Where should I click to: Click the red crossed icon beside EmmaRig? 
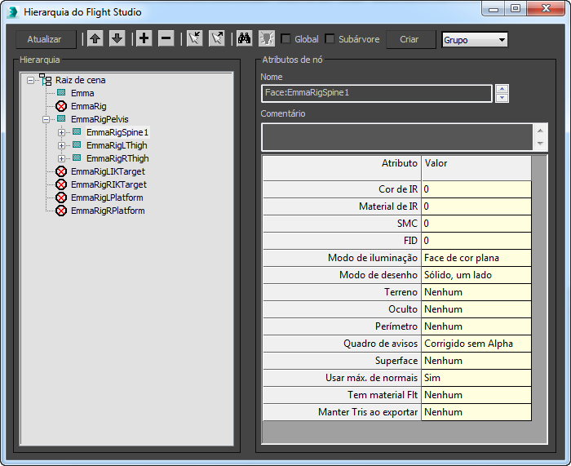coord(61,106)
